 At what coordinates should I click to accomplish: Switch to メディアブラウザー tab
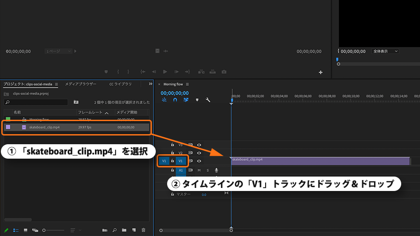(x=80, y=84)
